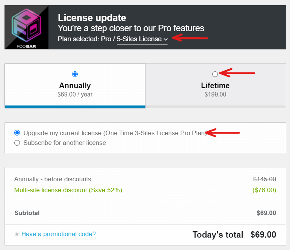Click the Lifetime heading text
The height and width of the screenshot is (250, 290).
[x=215, y=86]
